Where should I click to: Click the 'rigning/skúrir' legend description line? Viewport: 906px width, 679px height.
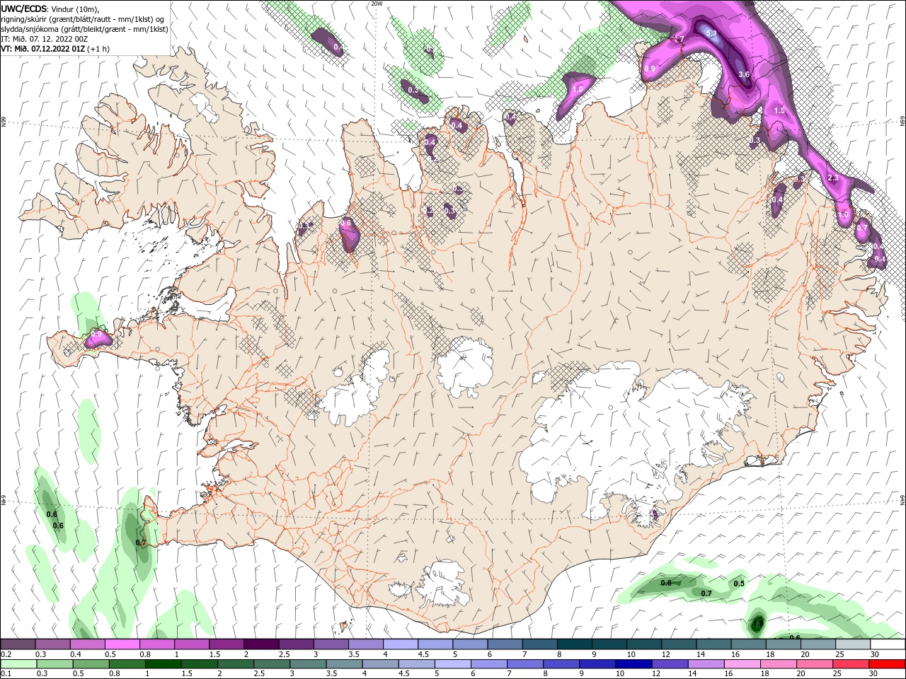84,18
